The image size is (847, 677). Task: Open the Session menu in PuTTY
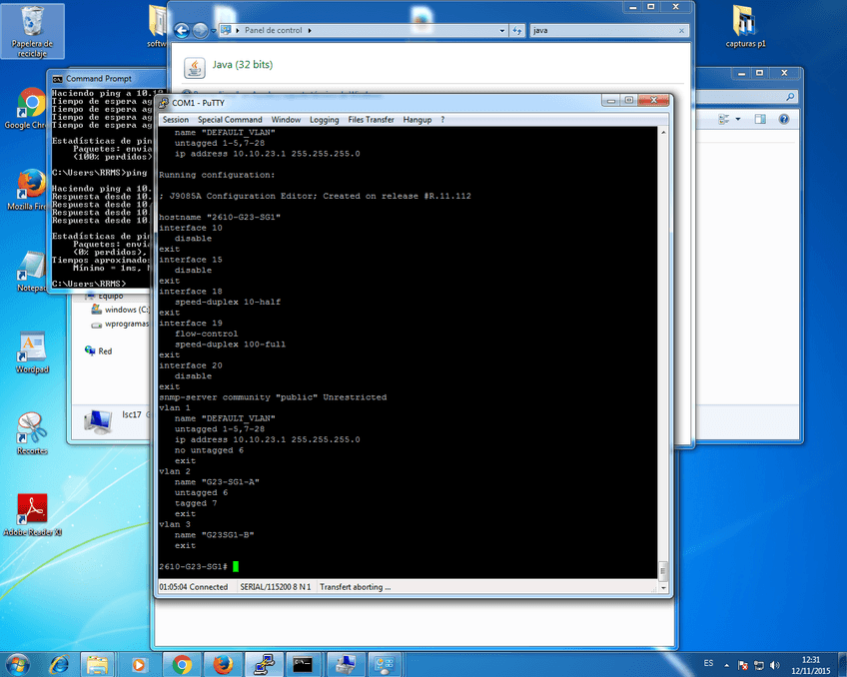pyautogui.click(x=175, y=120)
